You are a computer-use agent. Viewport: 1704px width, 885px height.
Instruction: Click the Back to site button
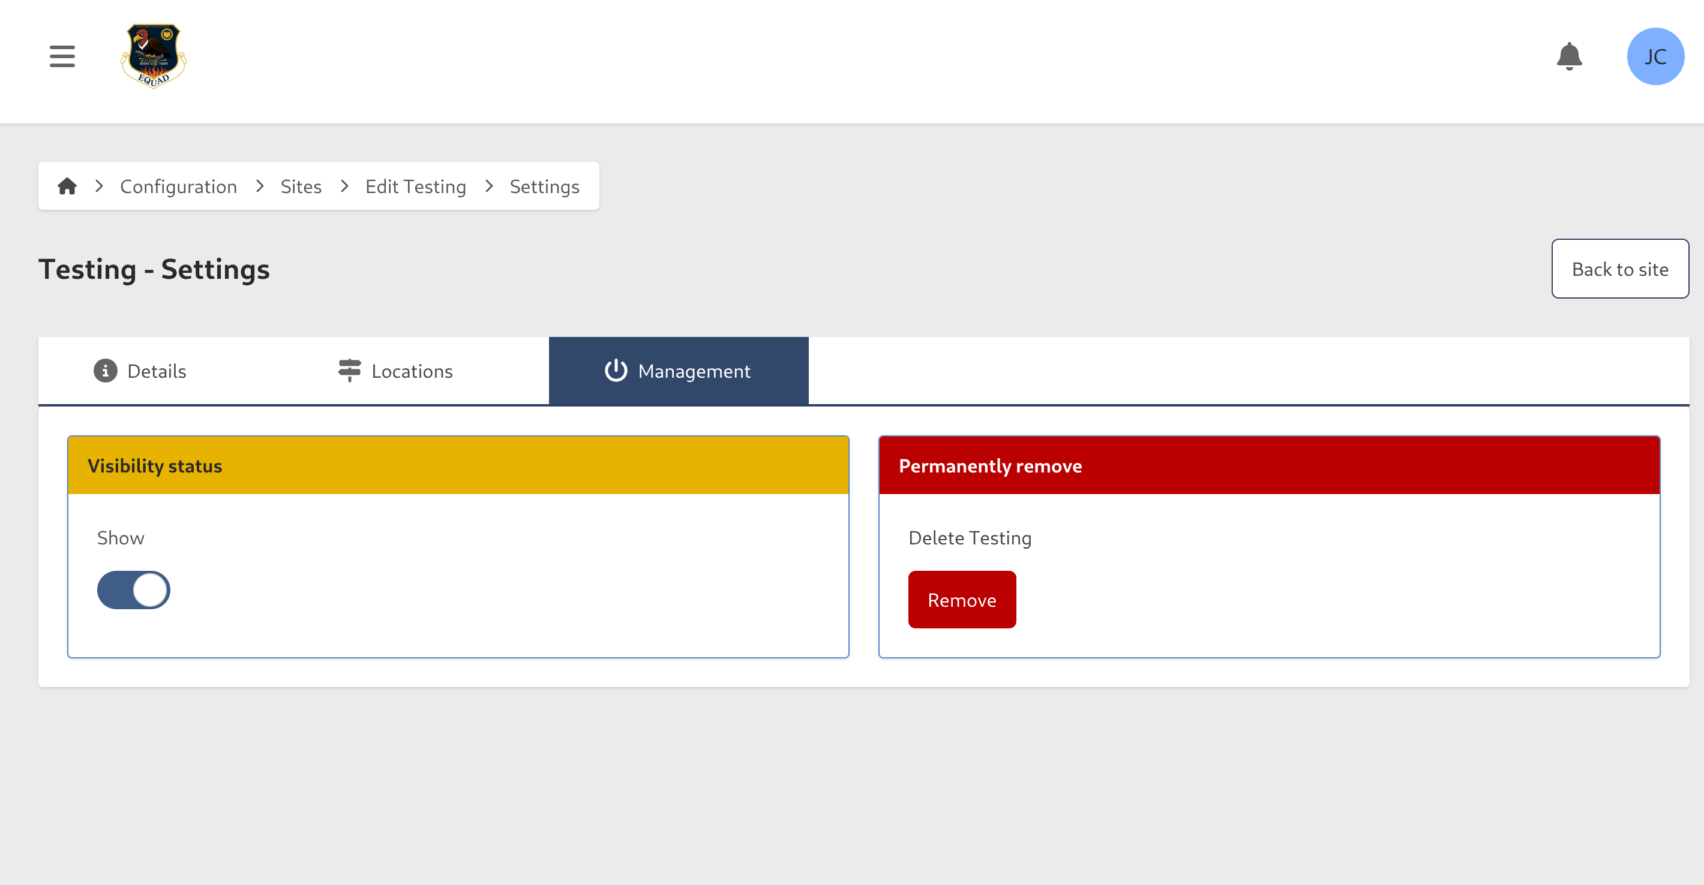pos(1620,269)
